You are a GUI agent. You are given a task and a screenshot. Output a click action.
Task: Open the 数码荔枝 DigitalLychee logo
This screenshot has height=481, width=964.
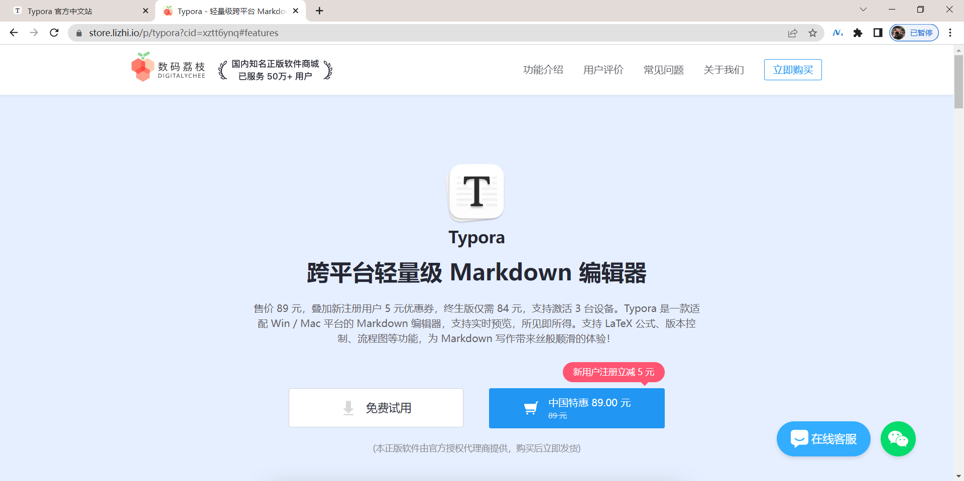click(x=168, y=67)
